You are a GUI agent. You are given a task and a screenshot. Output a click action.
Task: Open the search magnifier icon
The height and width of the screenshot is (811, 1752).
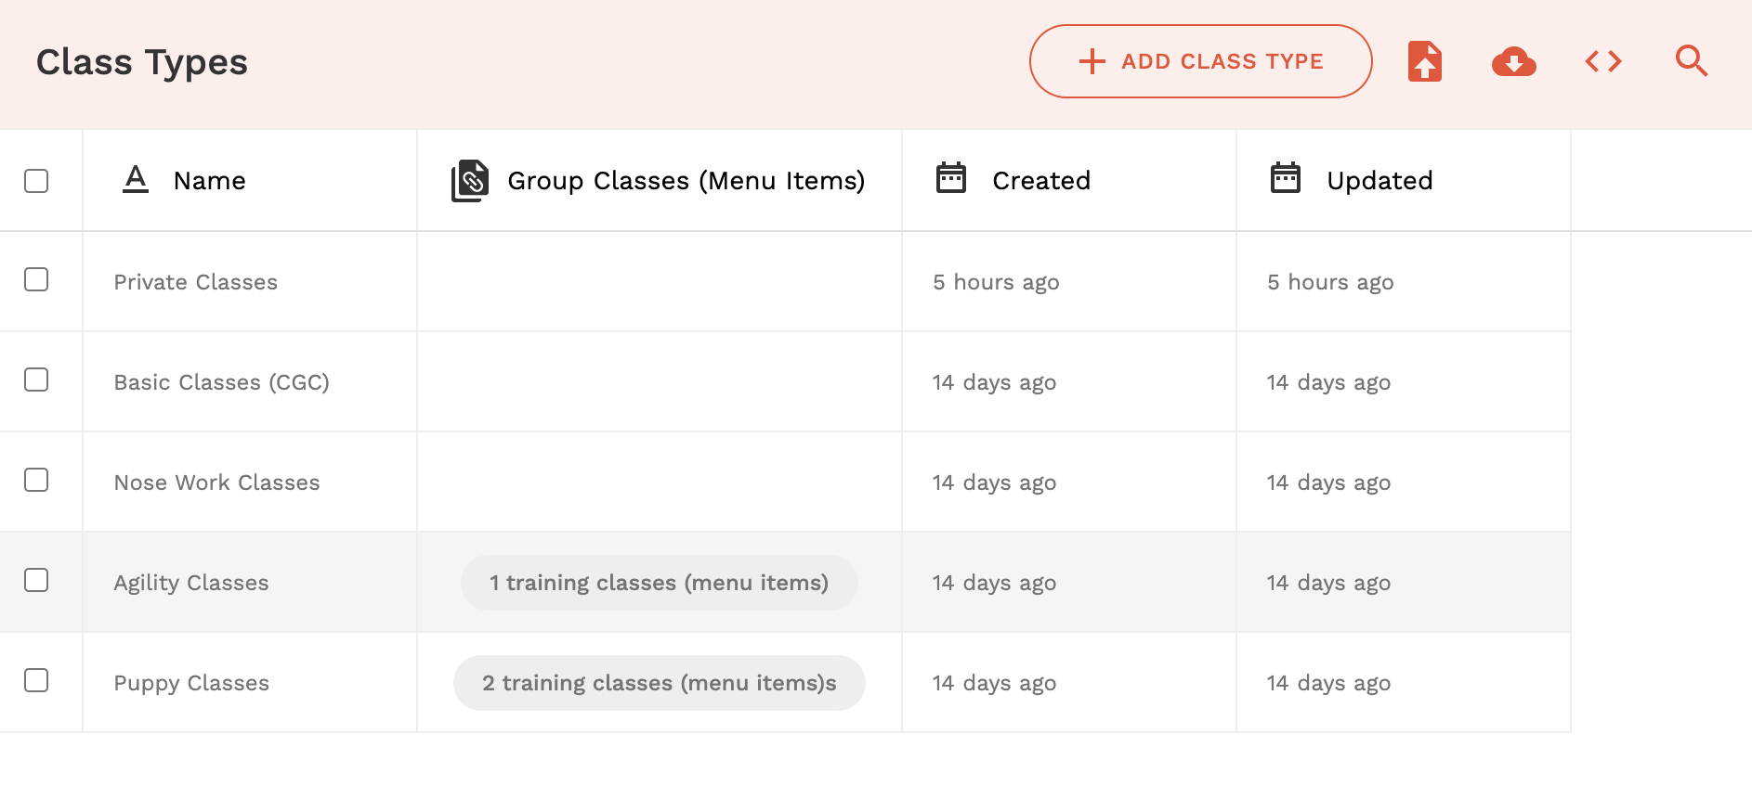tap(1691, 61)
